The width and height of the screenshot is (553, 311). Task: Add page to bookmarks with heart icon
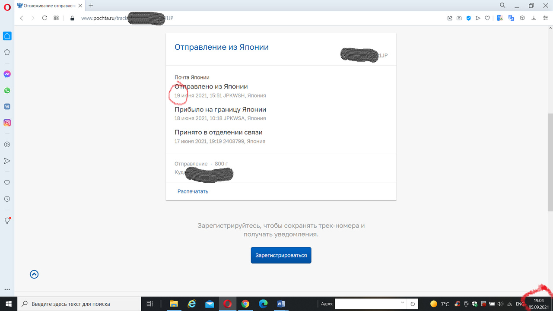click(x=487, y=18)
